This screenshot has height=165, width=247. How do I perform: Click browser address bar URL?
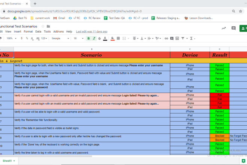74,11
